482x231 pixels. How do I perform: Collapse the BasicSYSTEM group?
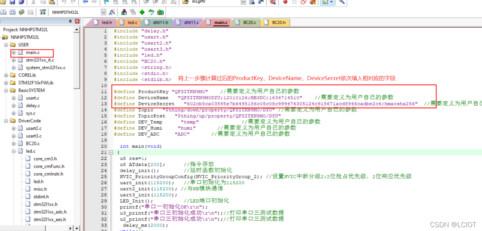(6, 90)
